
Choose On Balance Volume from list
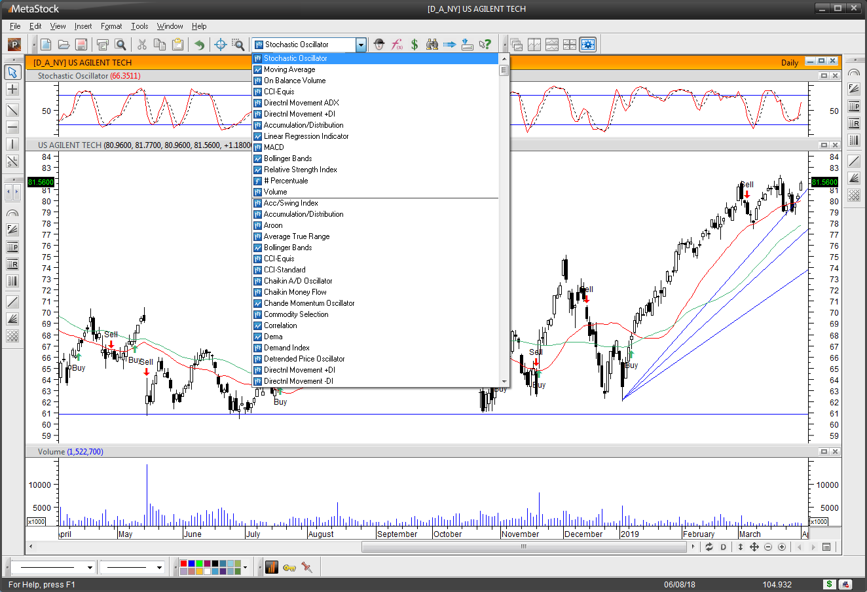click(375, 81)
